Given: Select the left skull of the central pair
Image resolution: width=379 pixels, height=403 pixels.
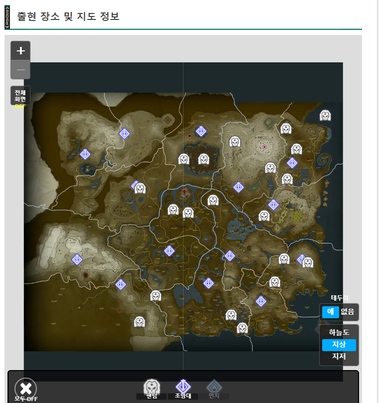Looking at the screenshot, I should pyautogui.click(x=173, y=209).
